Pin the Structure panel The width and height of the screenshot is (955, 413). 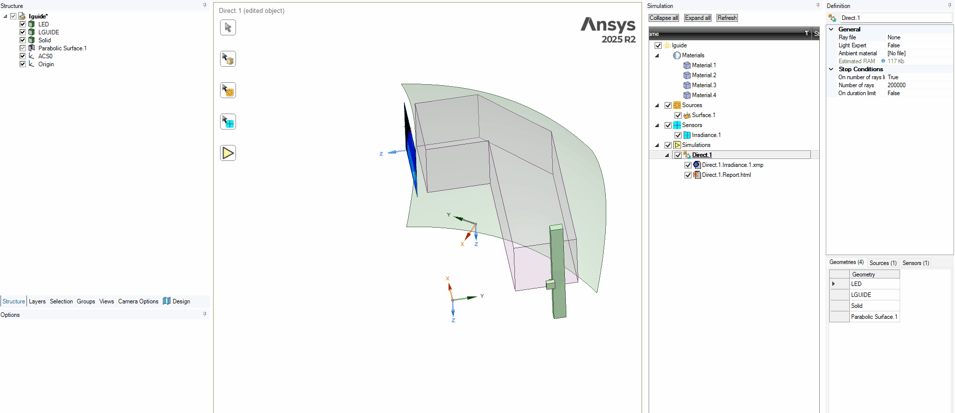tap(205, 5)
